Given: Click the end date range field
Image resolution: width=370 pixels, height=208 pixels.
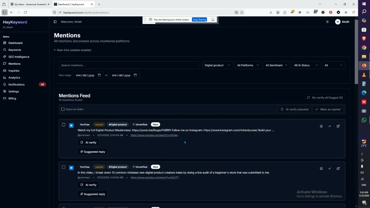Looking at the screenshot, I should coord(124,75).
